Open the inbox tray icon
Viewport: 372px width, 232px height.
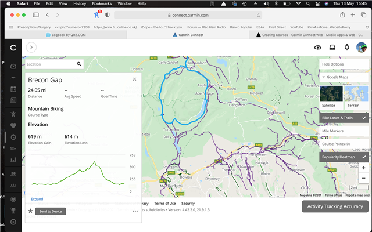[x=332, y=48]
